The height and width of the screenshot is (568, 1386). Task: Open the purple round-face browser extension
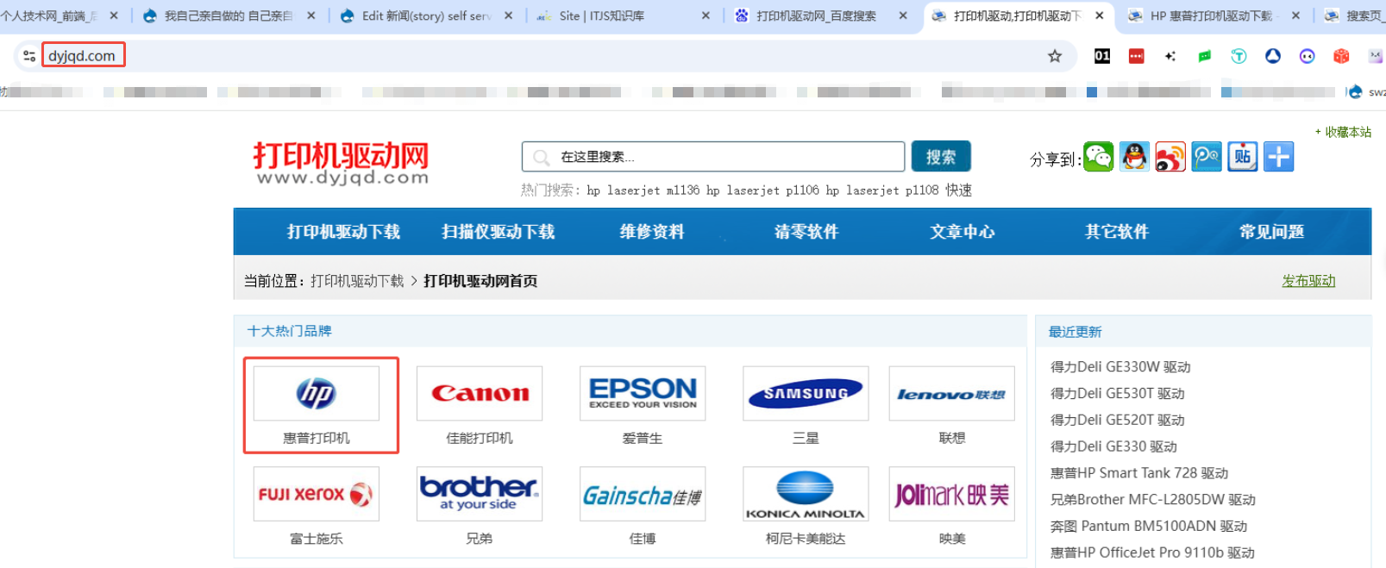click(1308, 56)
